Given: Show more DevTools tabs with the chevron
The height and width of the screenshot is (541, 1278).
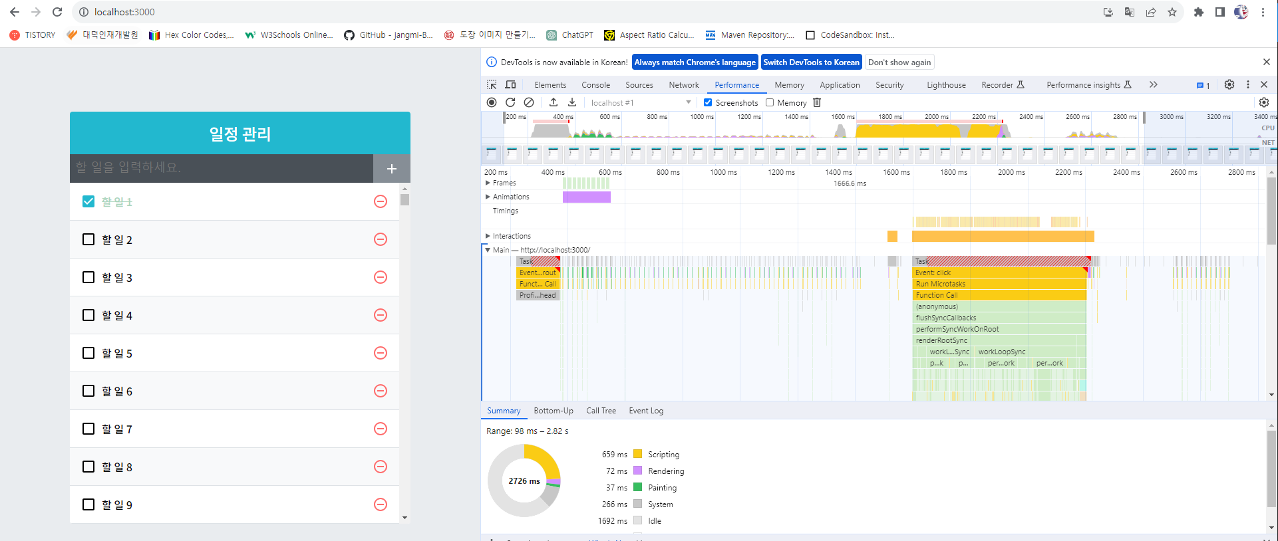Looking at the screenshot, I should click(x=1154, y=84).
